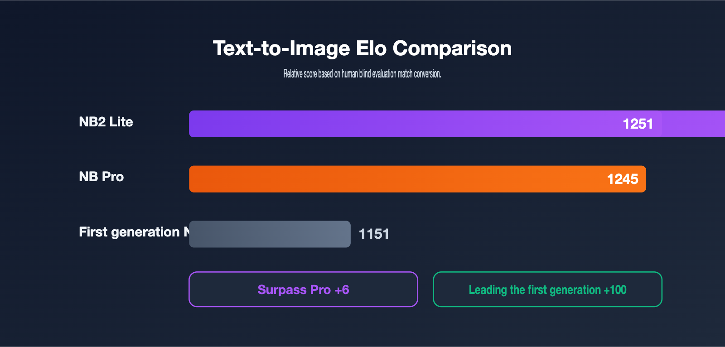The width and height of the screenshot is (725, 347).
Task: Select Leading the first generation +100 badge
Action: click(547, 289)
